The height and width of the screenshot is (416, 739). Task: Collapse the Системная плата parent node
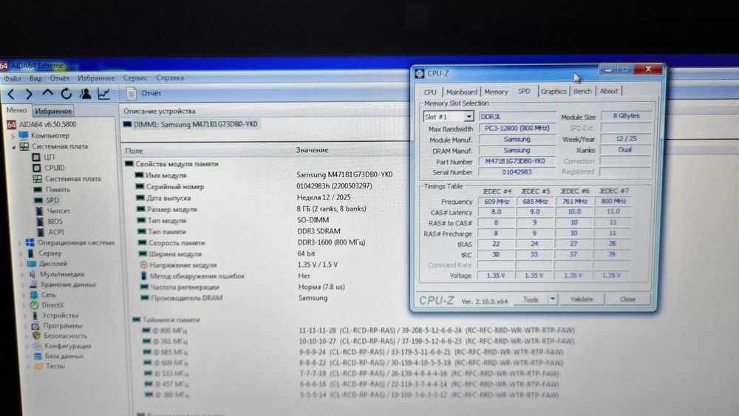13,147
